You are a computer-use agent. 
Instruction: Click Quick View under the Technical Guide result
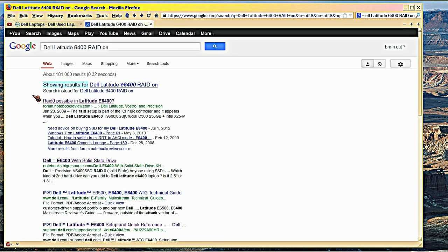(114, 203)
